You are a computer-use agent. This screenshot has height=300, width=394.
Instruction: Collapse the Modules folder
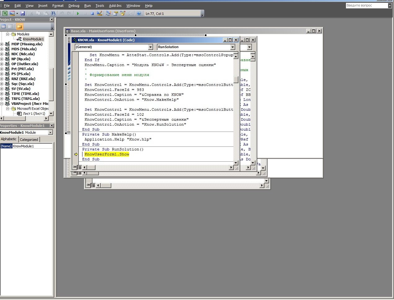[x=8, y=34]
